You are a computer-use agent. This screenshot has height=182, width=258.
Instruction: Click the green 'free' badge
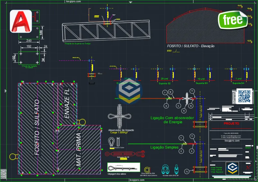click(x=233, y=20)
